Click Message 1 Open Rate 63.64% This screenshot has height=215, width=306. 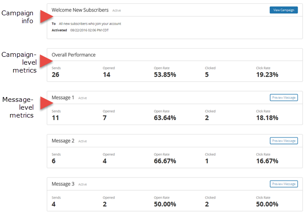165,118
